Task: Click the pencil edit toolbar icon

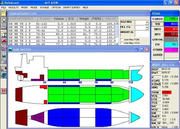Action: [x=4, y=69]
